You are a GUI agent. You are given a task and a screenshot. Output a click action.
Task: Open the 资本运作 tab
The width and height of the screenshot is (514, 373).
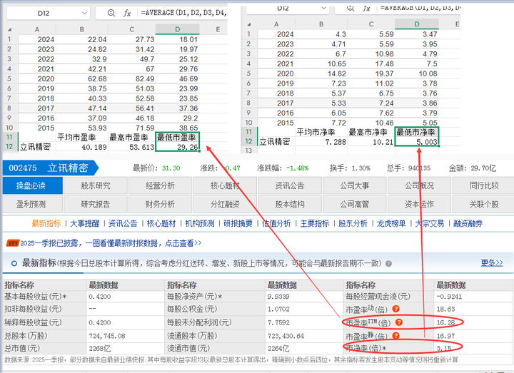click(419, 205)
